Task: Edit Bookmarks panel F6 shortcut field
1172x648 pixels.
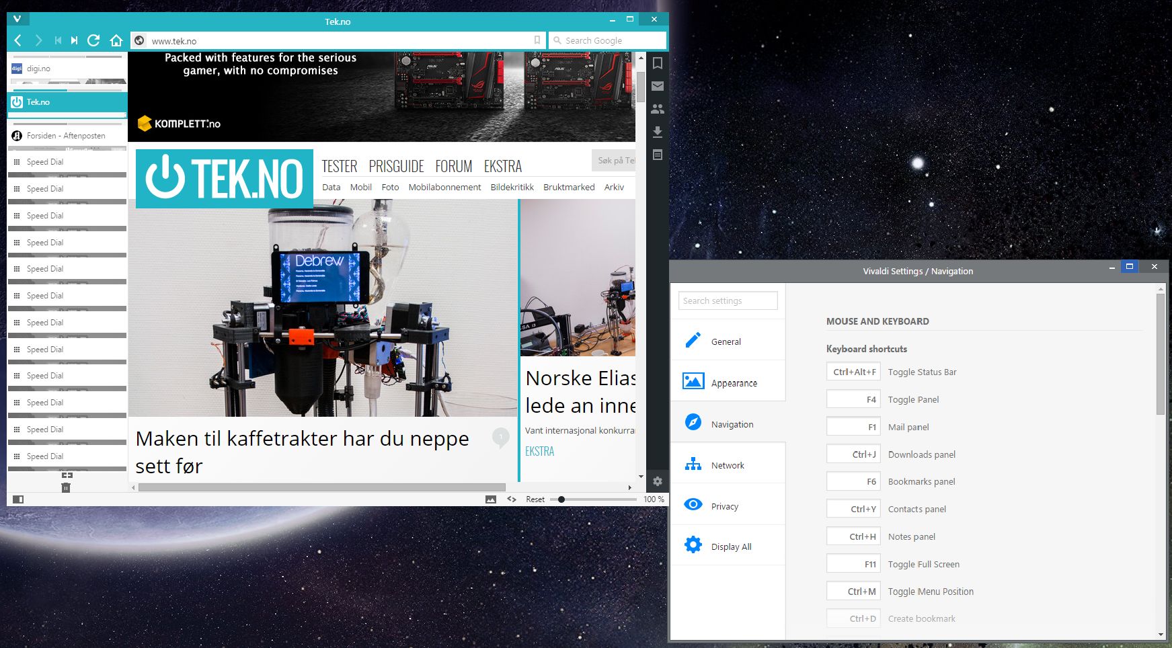Action: point(853,481)
